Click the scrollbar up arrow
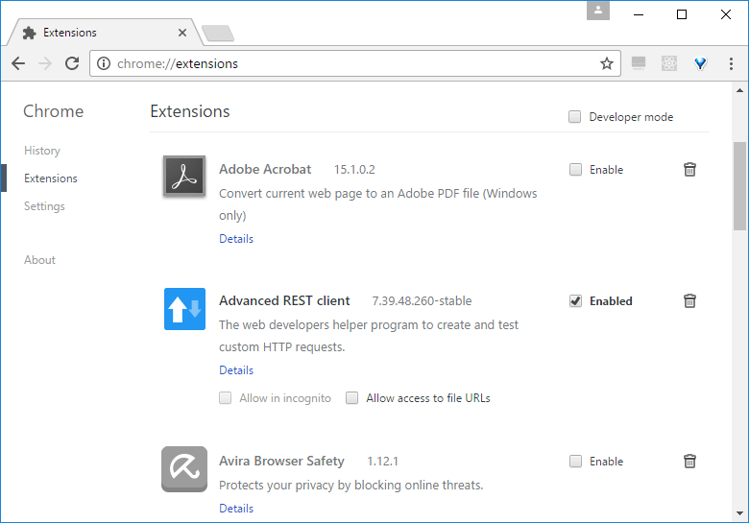 [739, 90]
